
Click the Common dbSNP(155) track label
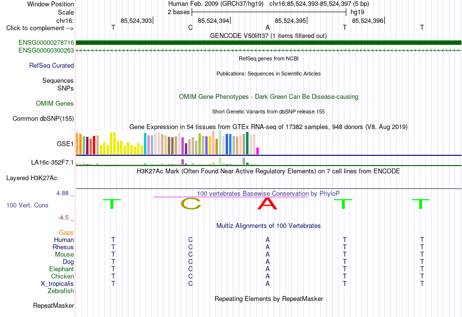[x=43, y=119]
